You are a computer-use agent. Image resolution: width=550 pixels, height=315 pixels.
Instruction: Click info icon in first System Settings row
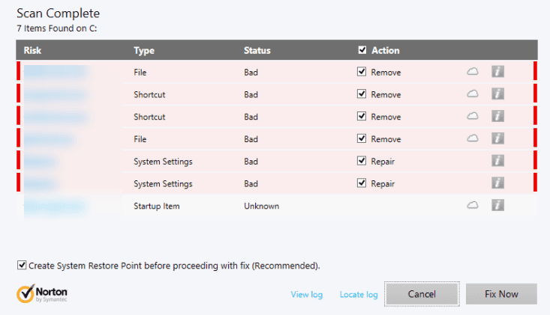(x=497, y=161)
